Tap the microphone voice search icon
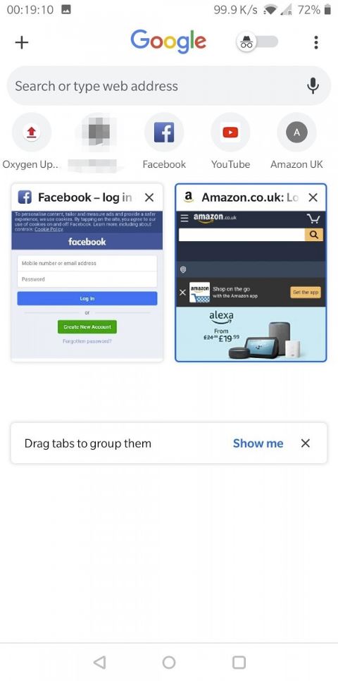338x681 pixels. pos(313,86)
